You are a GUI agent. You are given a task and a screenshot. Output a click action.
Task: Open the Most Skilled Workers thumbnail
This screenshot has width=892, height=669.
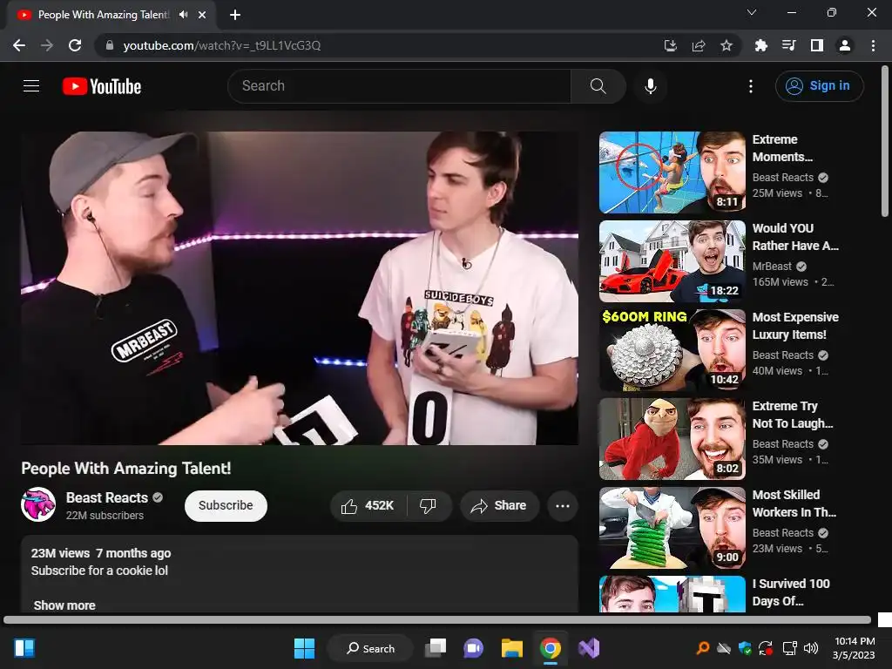[x=672, y=527]
